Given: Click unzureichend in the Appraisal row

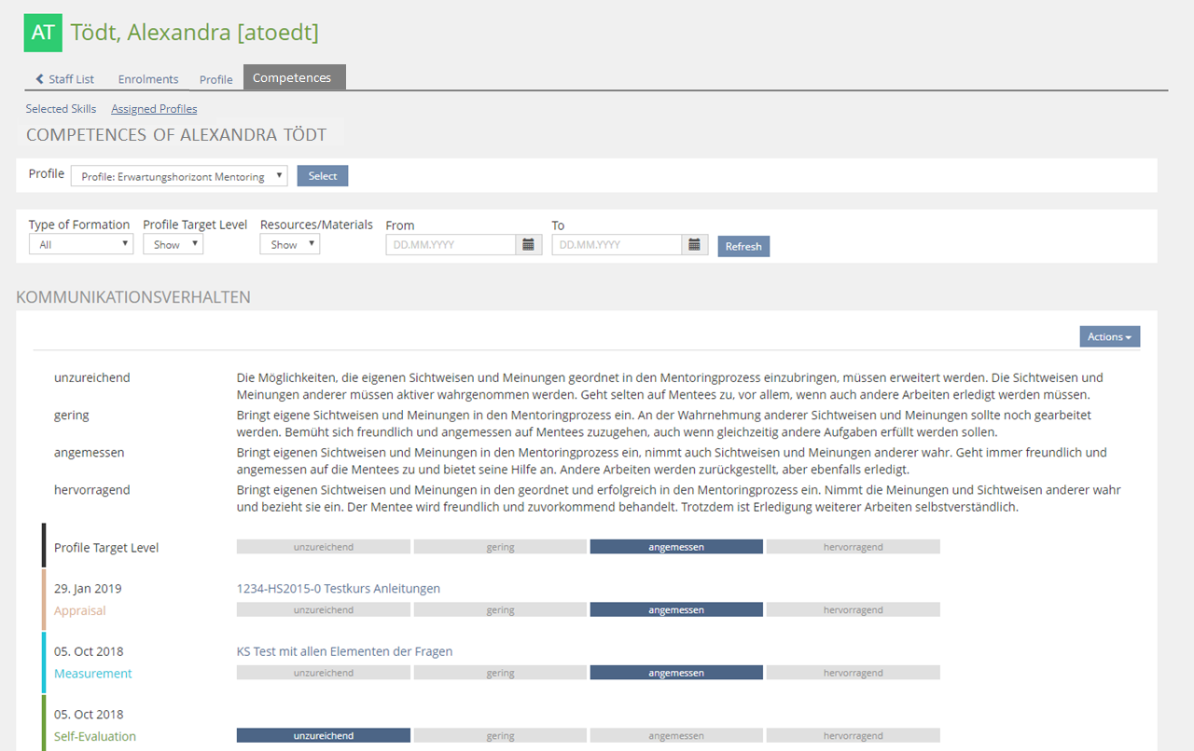Looking at the screenshot, I should (324, 610).
